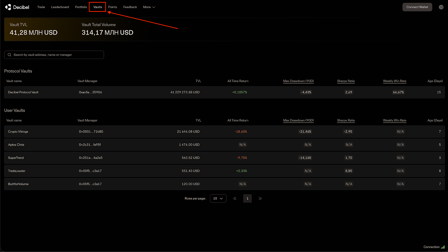Click the 551,43 USD TVL value

click(191, 171)
